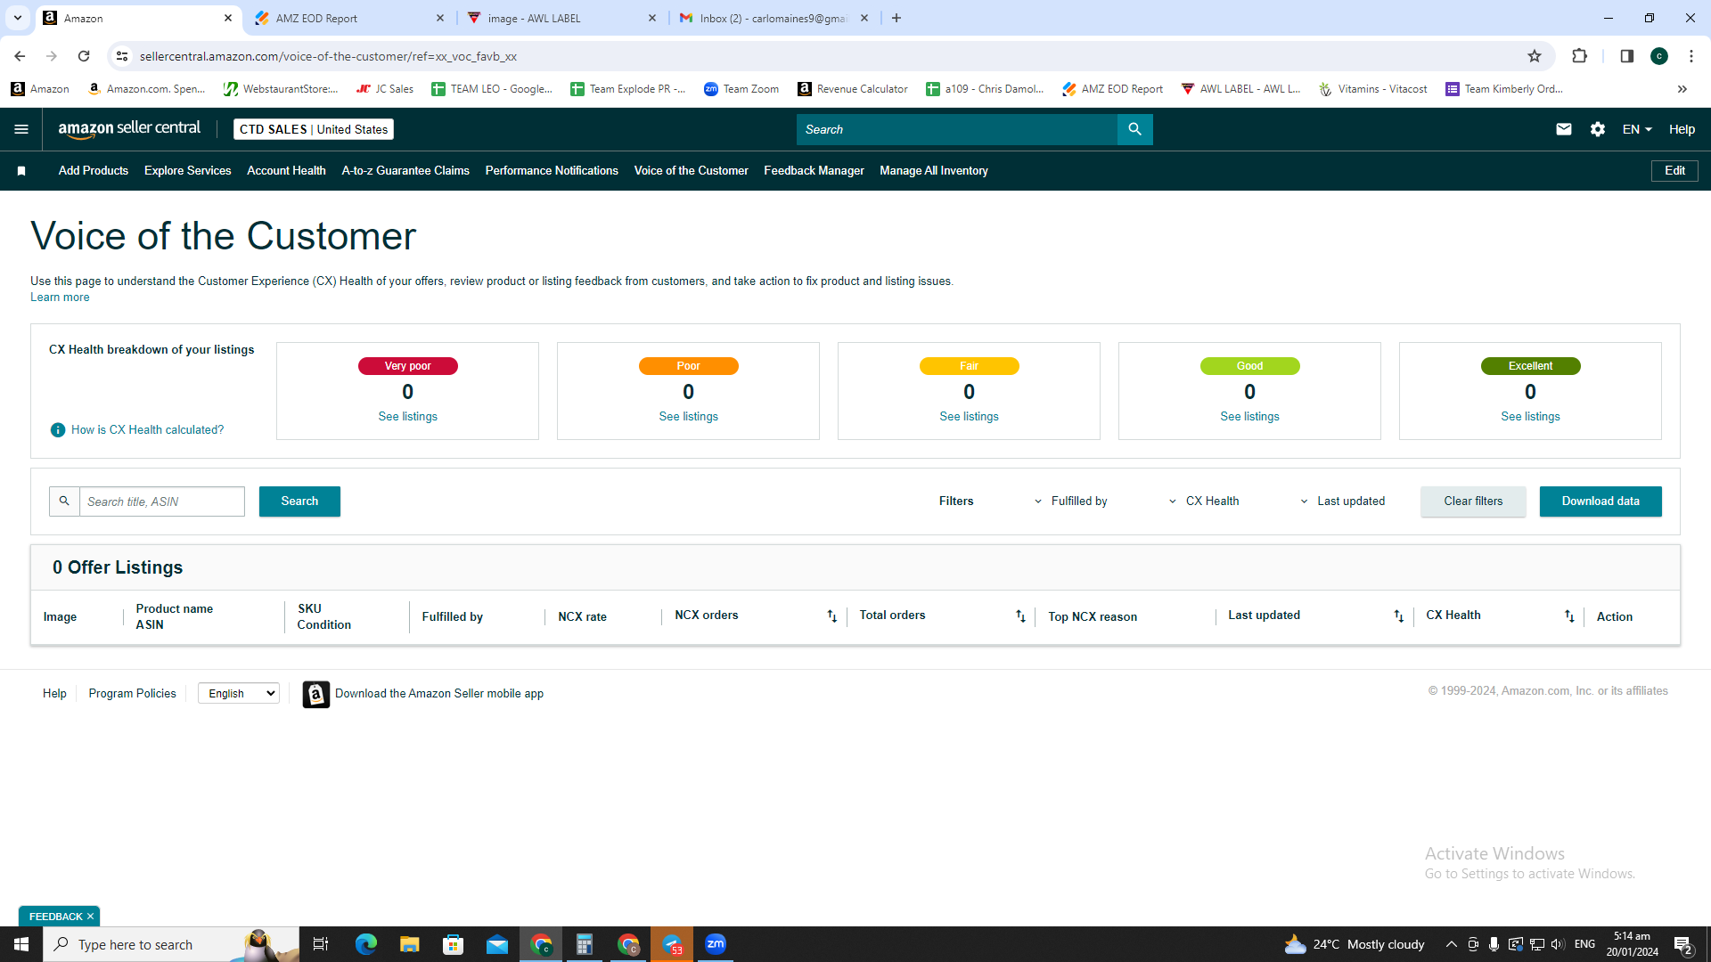Open Zoom from the Windows taskbar
The height and width of the screenshot is (962, 1711).
tap(716, 944)
